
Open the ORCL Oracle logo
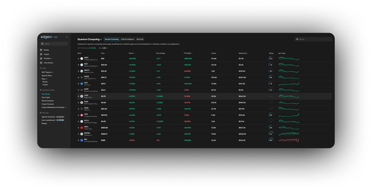(82, 128)
